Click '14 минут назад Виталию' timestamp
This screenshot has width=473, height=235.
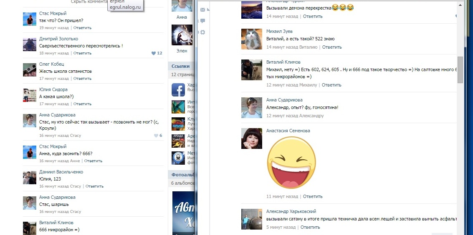292,47
